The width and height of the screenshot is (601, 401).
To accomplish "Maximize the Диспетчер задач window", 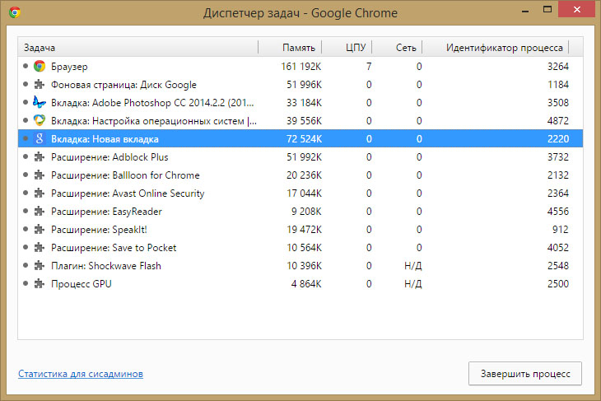I will [x=547, y=10].
